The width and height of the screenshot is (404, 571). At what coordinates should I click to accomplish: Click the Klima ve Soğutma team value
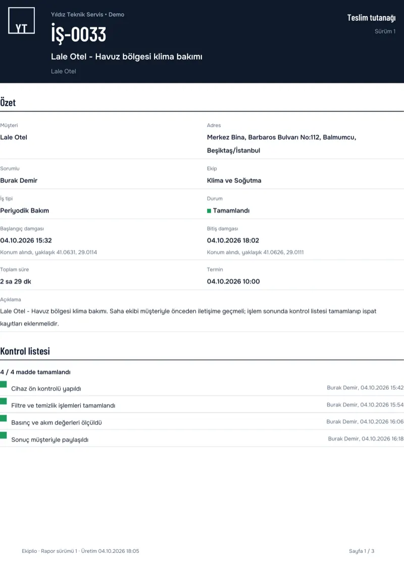234,181
